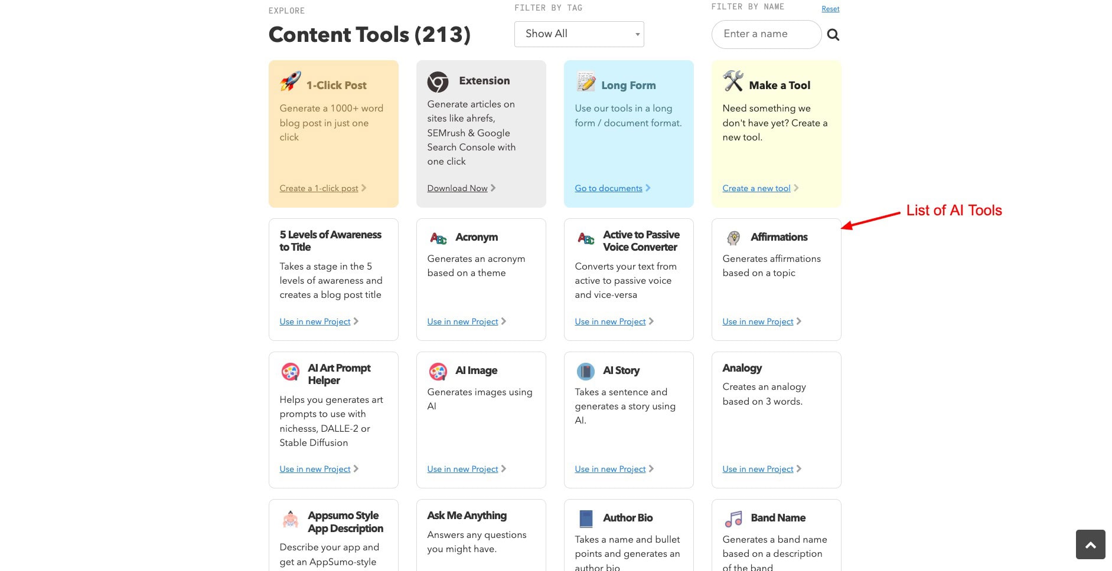Click the 1-Click Post card title
Image resolution: width=1112 pixels, height=571 pixels.
coord(337,86)
